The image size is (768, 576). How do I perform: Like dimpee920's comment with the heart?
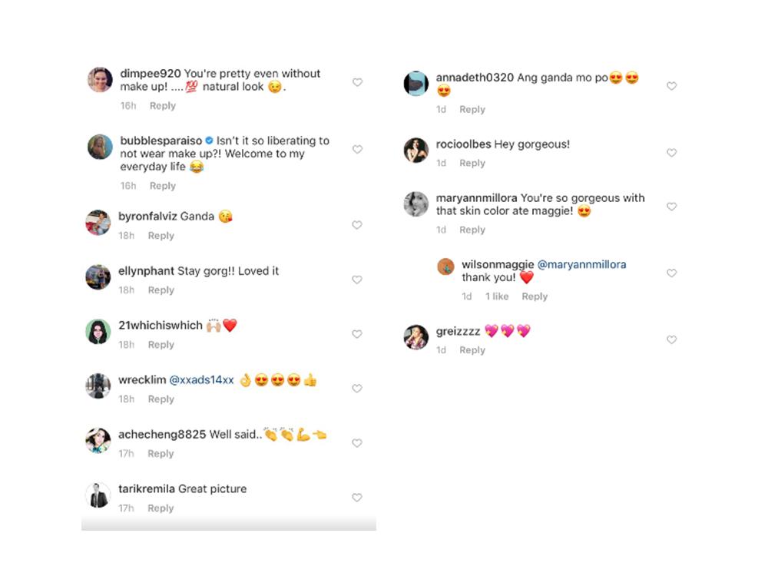[x=357, y=82]
